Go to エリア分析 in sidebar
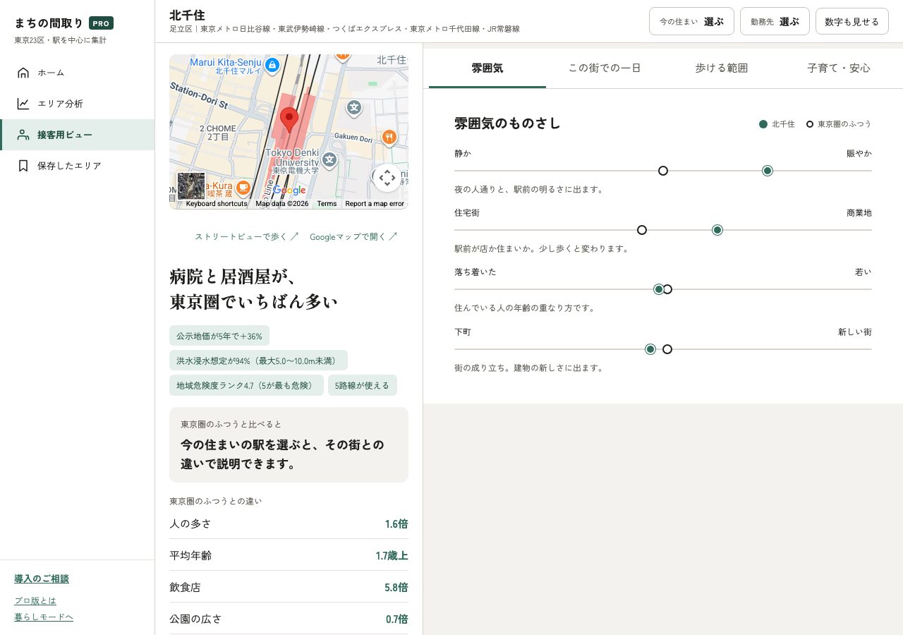The width and height of the screenshot is (903, 635). click(77, 104)
